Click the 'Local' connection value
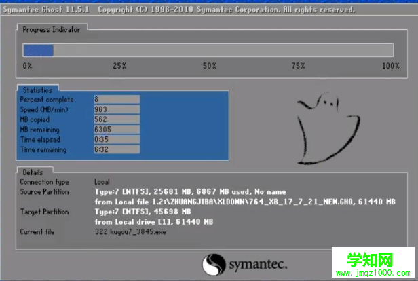The width and height of the screenshot is (418, 281). click(102, 182)
